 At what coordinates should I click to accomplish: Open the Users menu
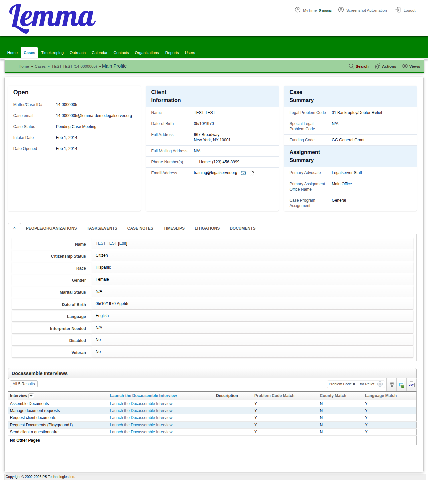tap(190, 53)
